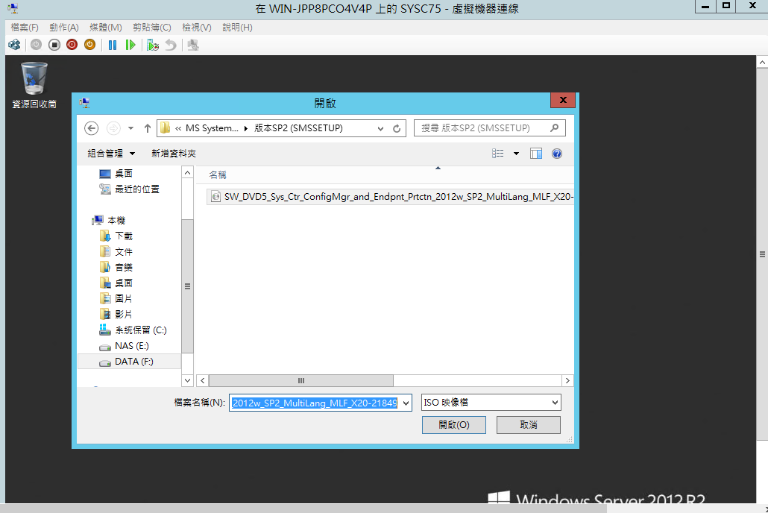Click the Enhanced Session toolbar icon
The image size is (768, 513).
point(193,45)
